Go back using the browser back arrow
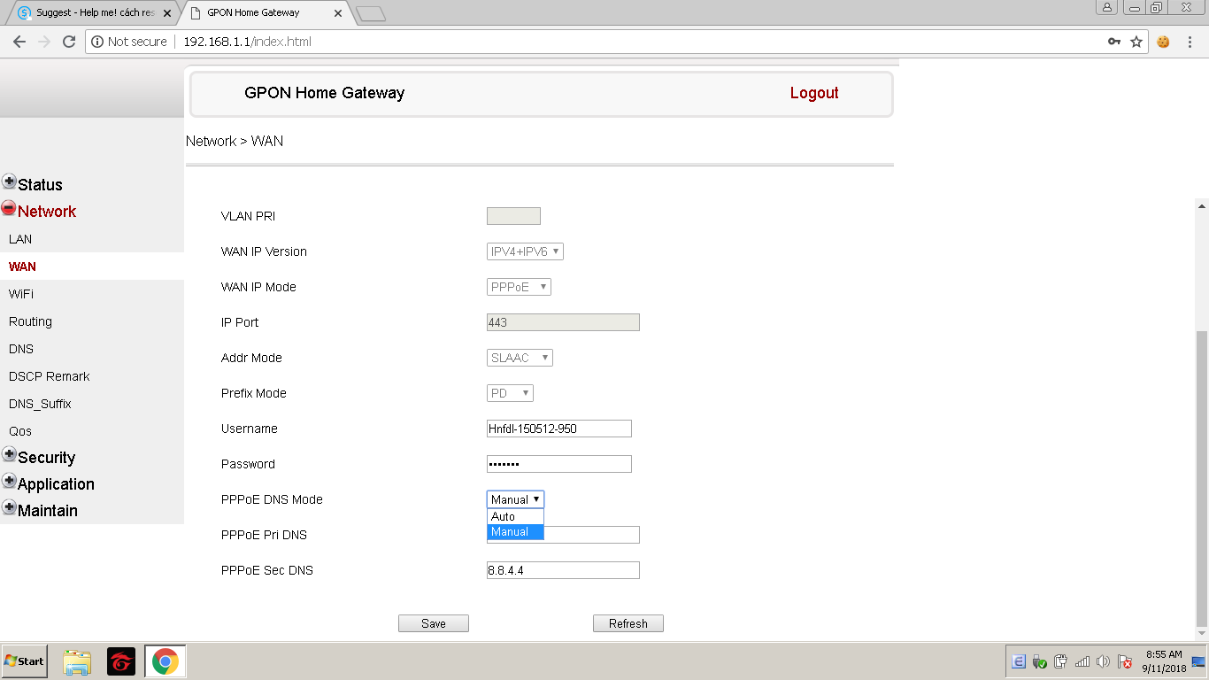This screenshot has width=1209, height=680. tap(19, 42)
